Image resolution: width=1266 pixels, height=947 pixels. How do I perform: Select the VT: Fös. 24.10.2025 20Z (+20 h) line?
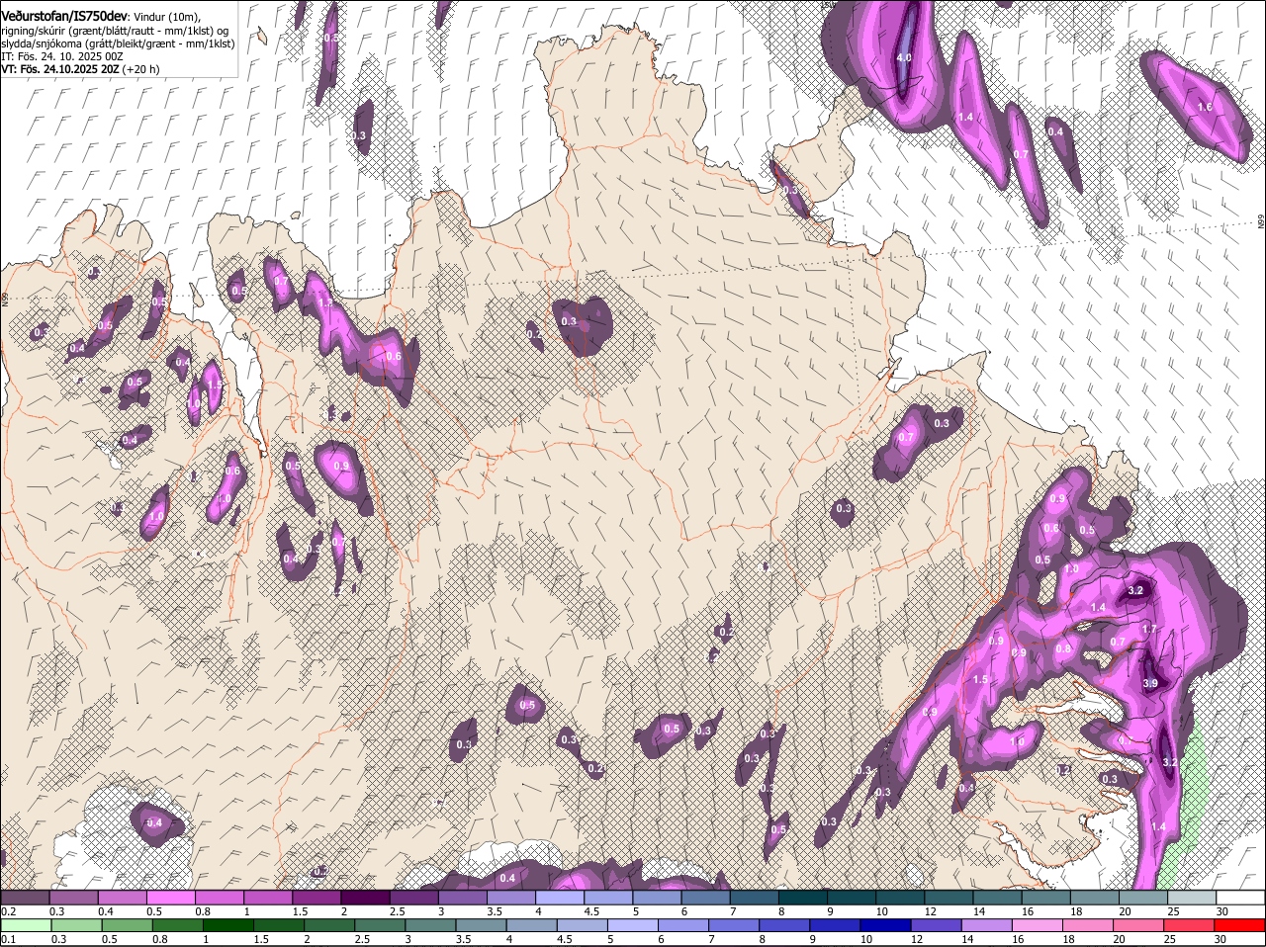[80, 69]
